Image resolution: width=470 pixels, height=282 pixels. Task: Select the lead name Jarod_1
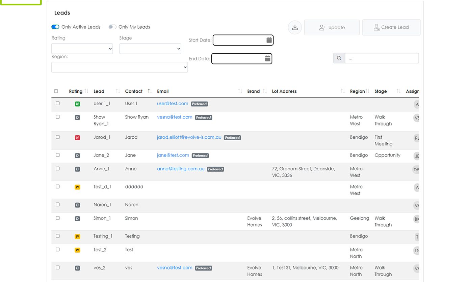(x=102, y=137)
